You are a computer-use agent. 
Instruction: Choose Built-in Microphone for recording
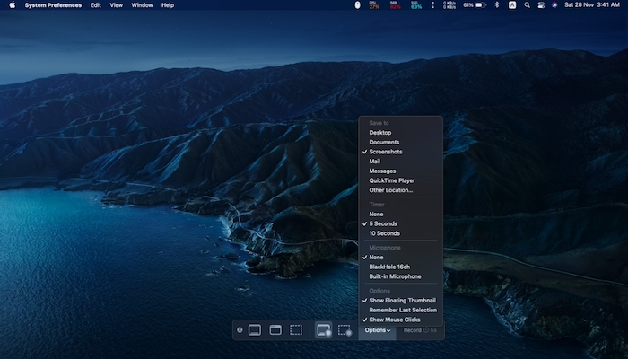[x=395, y=276]
